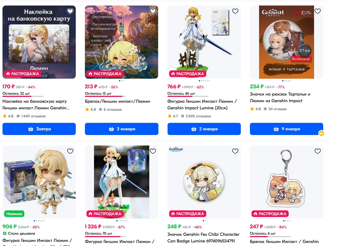This screenshot has height=246, width=355.
Task: Favorite the 213 ₽ Lumine keychain
Action: click(153, 11)
